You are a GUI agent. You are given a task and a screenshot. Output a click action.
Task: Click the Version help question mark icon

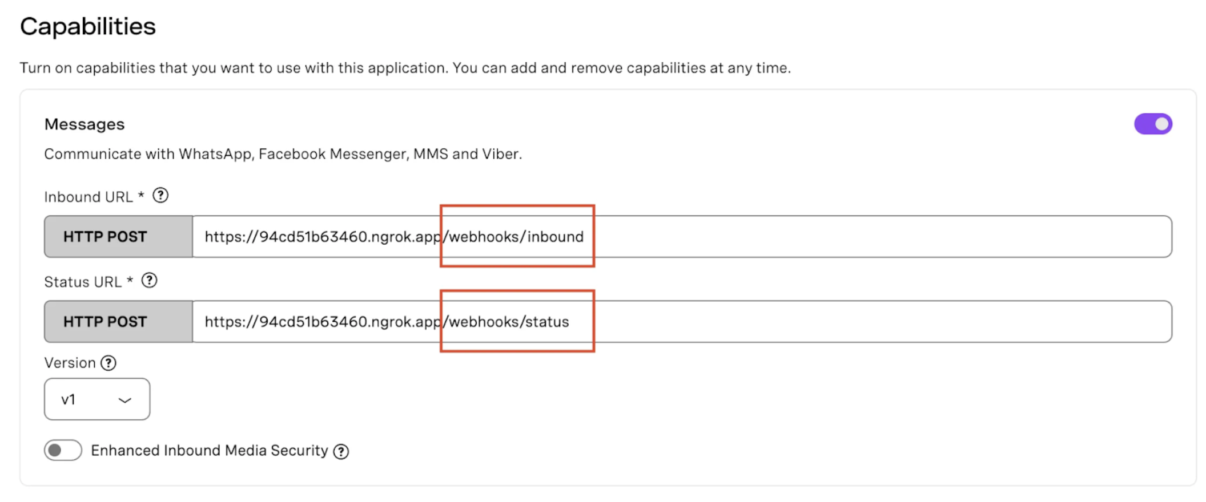(x=109, y=363)
